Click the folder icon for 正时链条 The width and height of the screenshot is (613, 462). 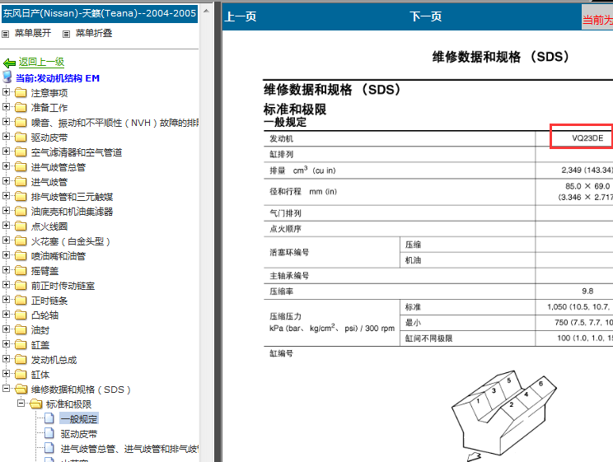tap(21, 301)
